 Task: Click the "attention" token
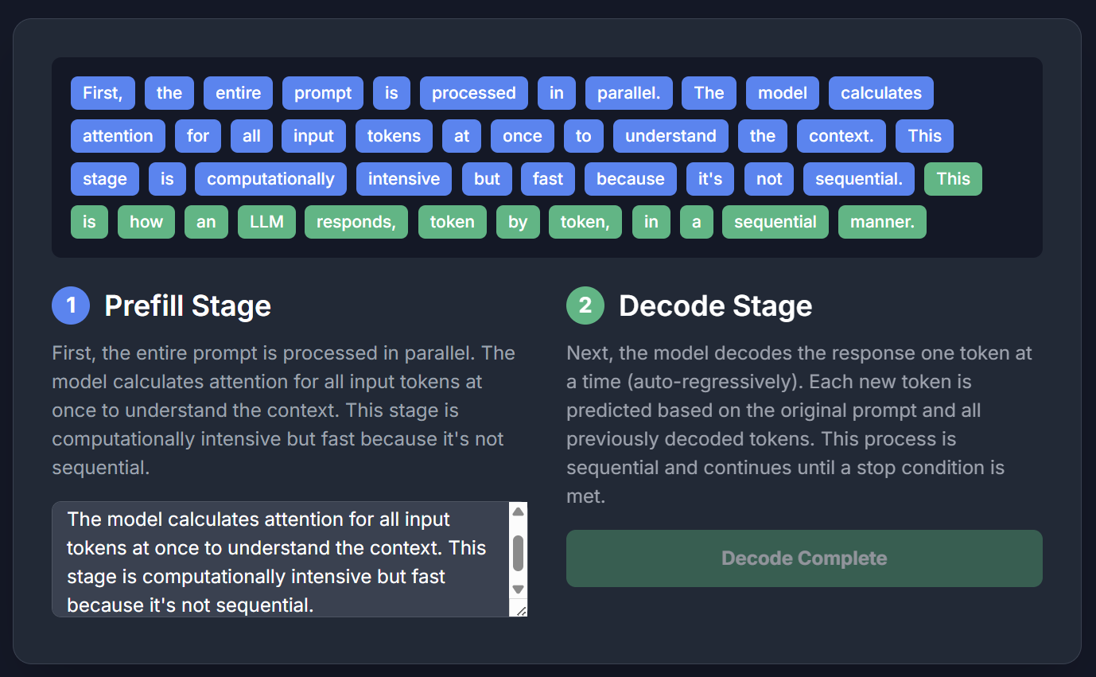(x=118, y=136)
